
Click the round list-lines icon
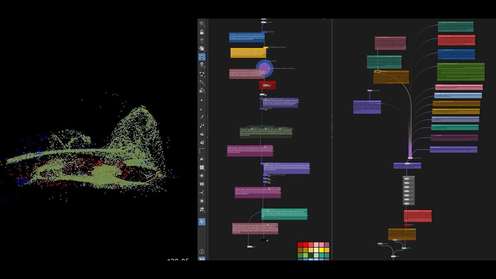202,201
